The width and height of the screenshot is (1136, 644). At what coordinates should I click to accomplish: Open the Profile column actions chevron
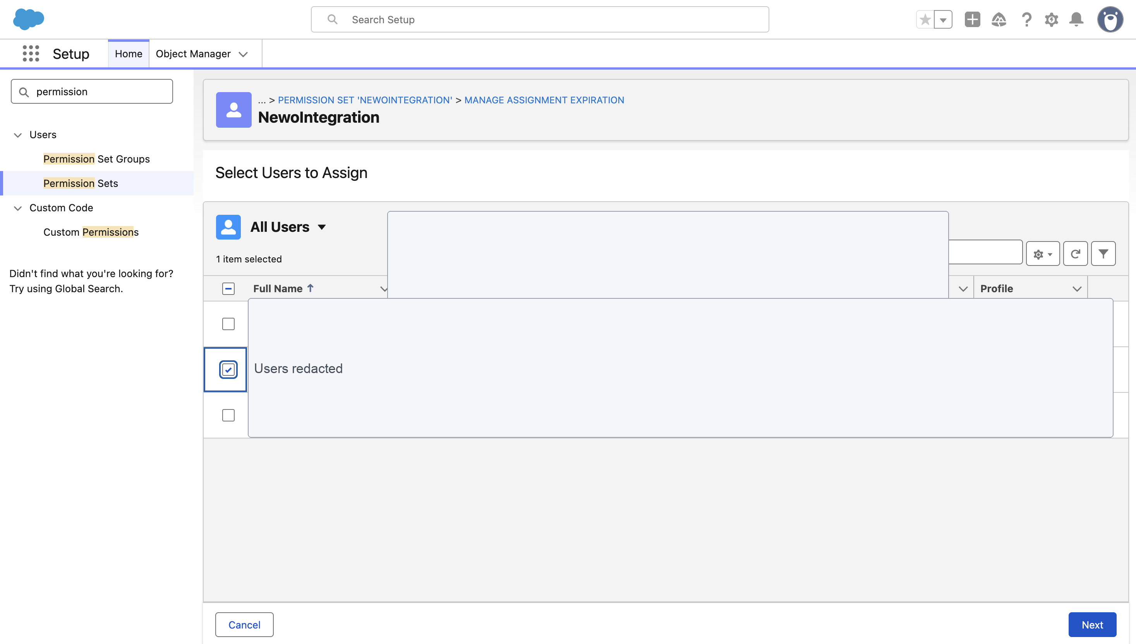1077,289
